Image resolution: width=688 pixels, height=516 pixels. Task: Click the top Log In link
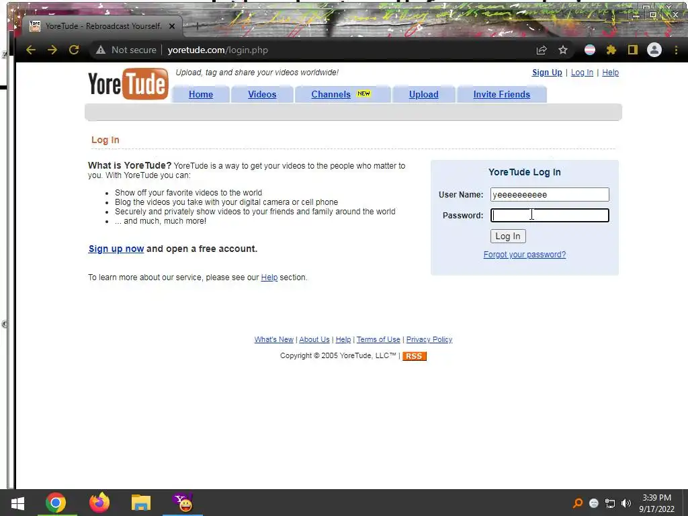[582, 73]
